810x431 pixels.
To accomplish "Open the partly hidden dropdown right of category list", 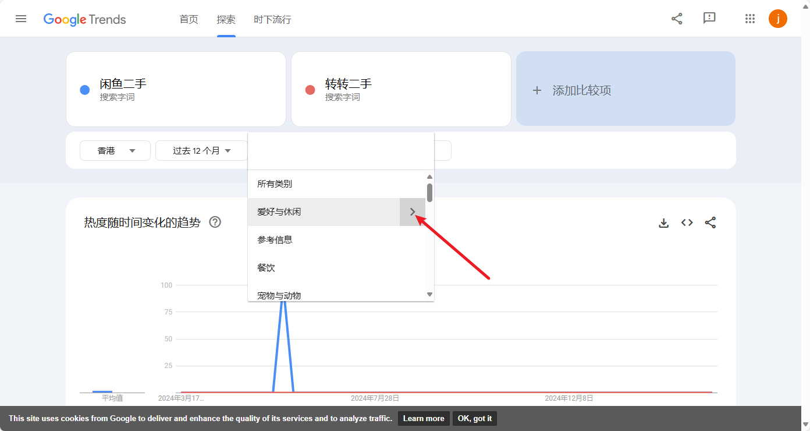I will click(443, 151).
